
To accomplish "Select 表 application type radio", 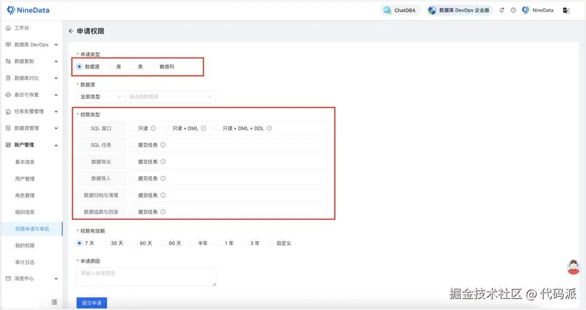I will (132, 67).
